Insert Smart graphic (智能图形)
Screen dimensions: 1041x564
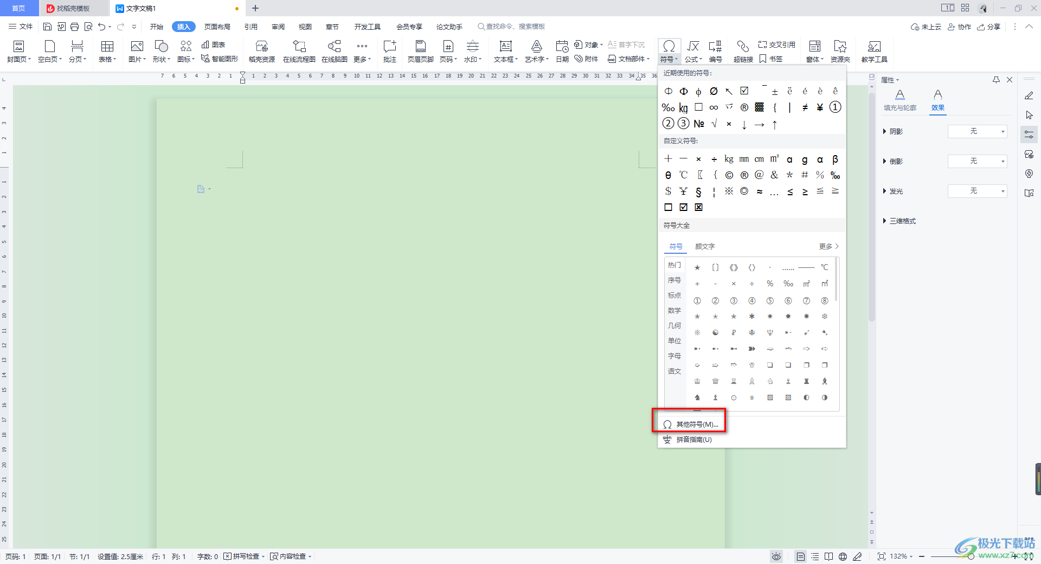[220, 59]
